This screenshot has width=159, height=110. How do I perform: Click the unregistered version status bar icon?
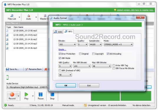[x=85, y=105]
